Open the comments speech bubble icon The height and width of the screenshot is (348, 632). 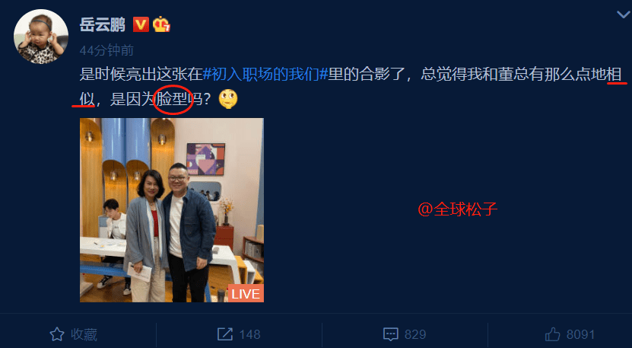pos(391,335)
